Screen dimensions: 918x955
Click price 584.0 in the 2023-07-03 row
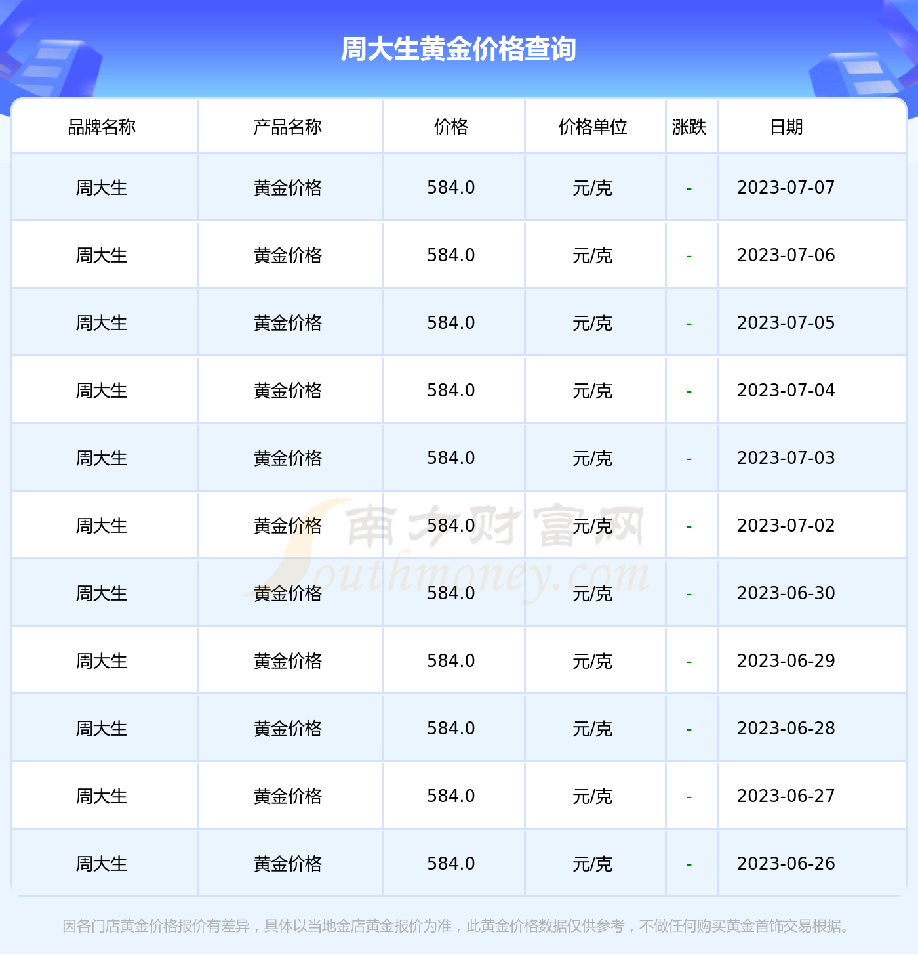pos(451,458)
